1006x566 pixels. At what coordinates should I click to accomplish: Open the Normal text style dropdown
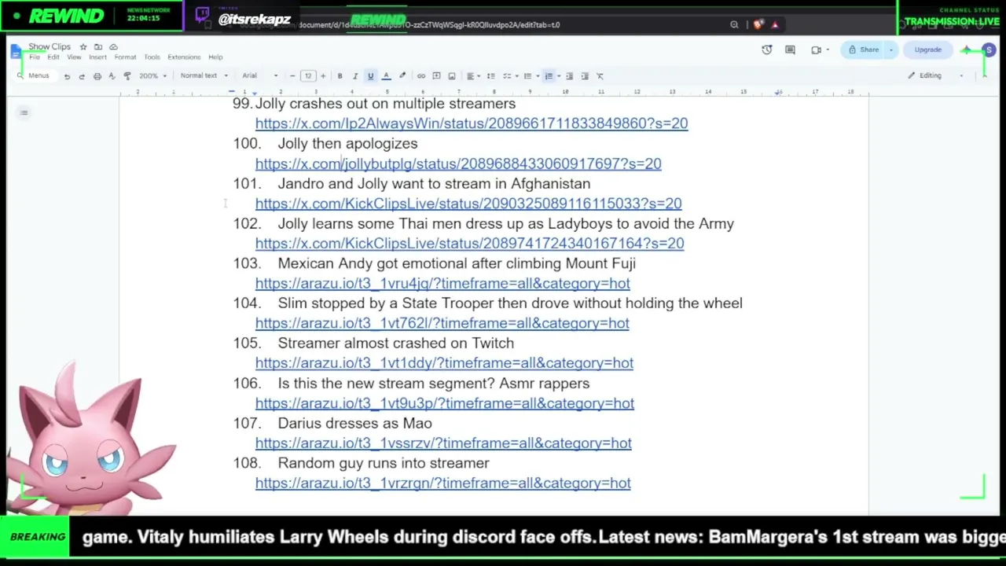(204, 76)
